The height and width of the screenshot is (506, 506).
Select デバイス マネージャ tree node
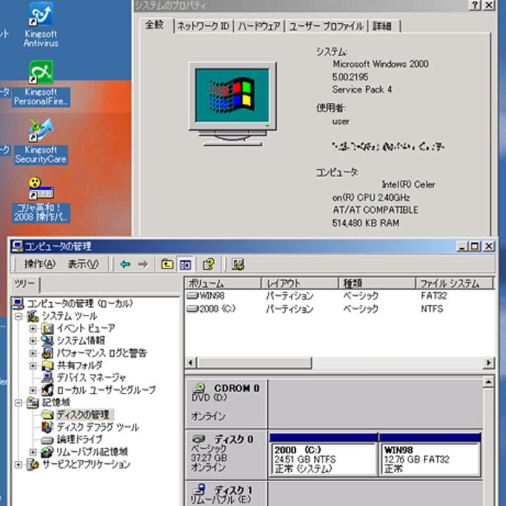[x=91, y=377]
